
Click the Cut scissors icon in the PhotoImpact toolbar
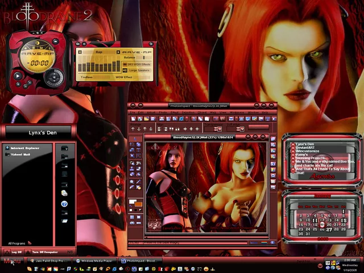(x=194, y=119)
